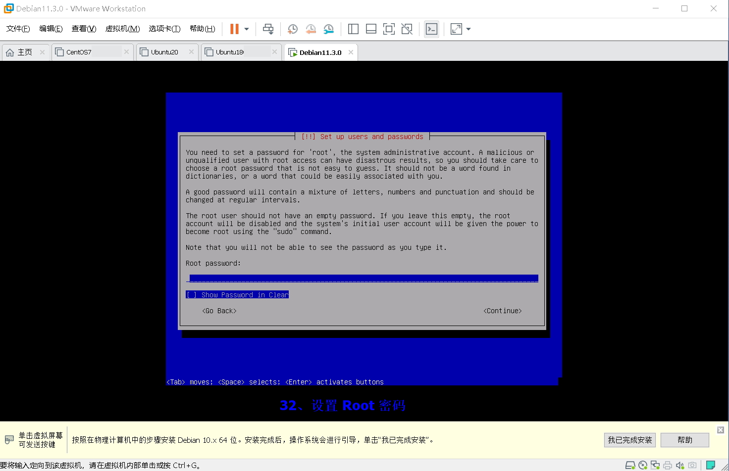Select the Debian11.3.0 tab

(320, 52)
